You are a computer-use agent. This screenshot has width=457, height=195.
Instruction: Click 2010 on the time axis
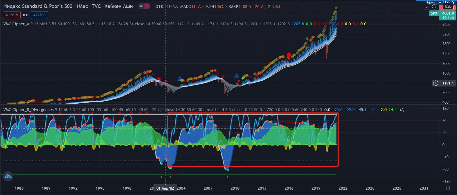[x=235, y=188]
